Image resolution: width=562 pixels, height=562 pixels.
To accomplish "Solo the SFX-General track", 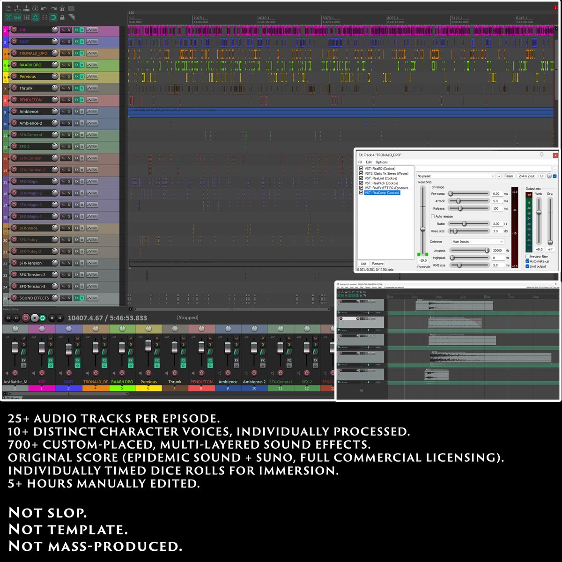I will pyautogui.click(x=69, y=135).
